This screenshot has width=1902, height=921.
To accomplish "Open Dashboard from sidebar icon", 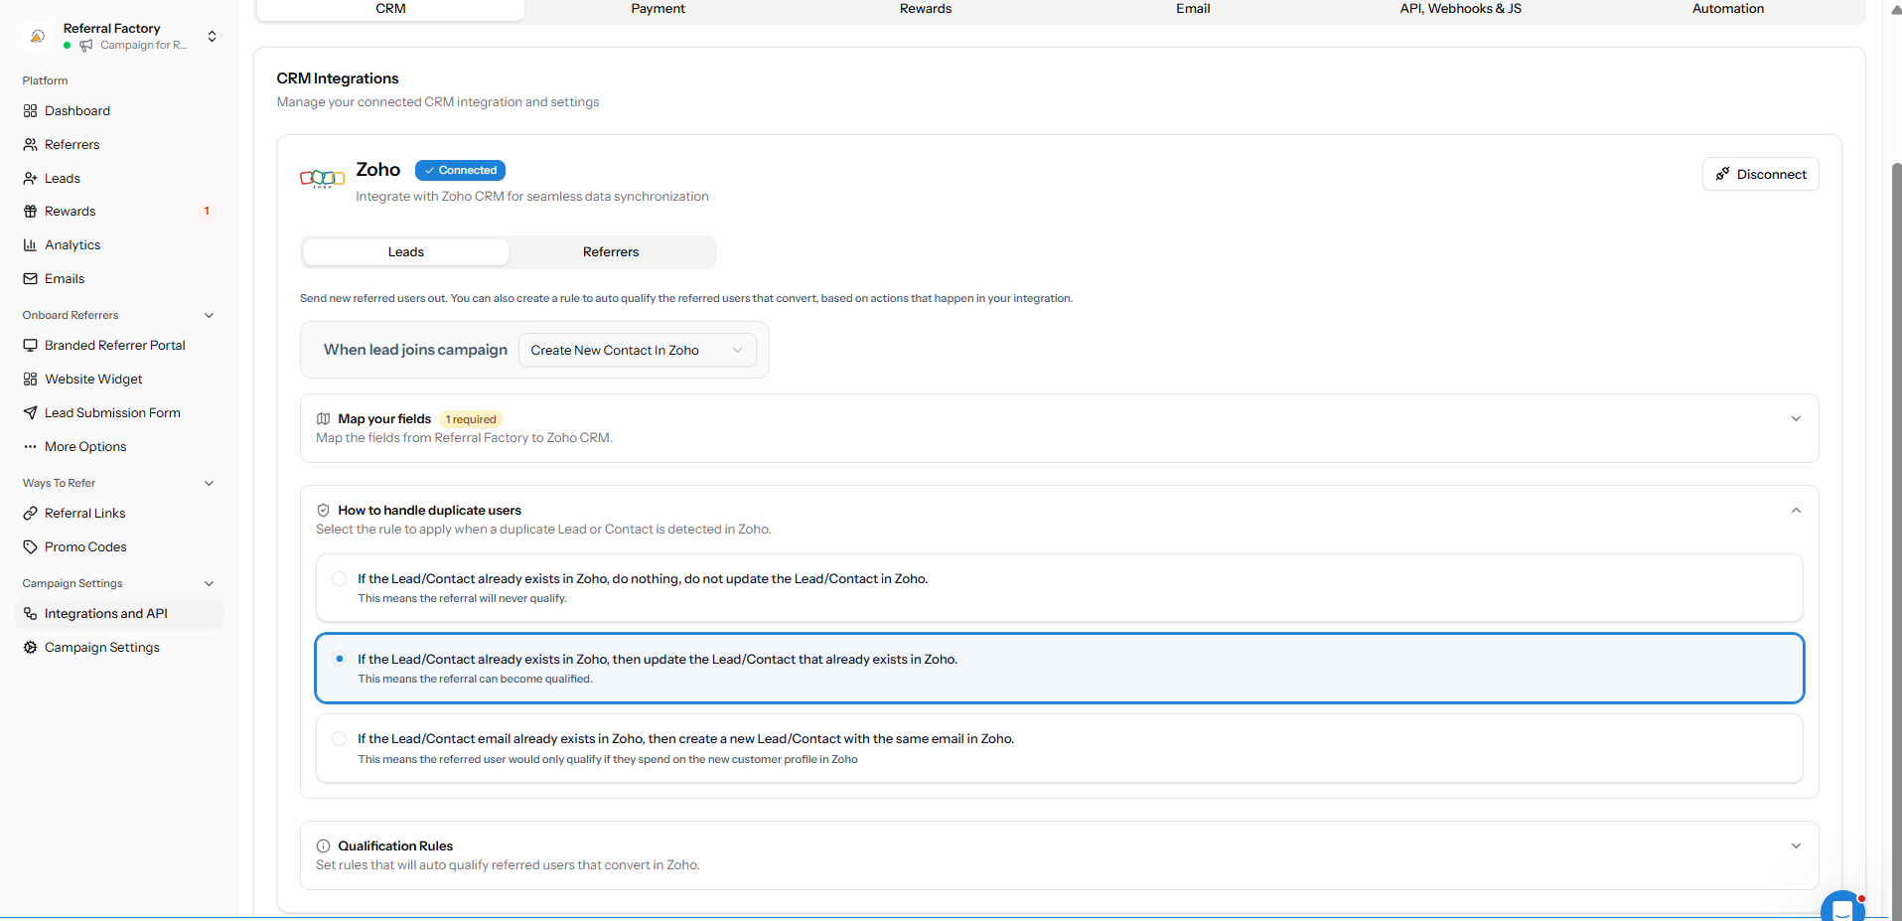I will coord(30,111).
